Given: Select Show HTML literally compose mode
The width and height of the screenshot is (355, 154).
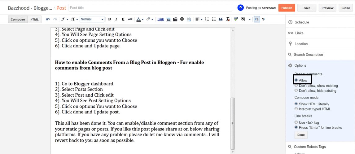Looking at the screenshot, I should (x=296, y=104).
